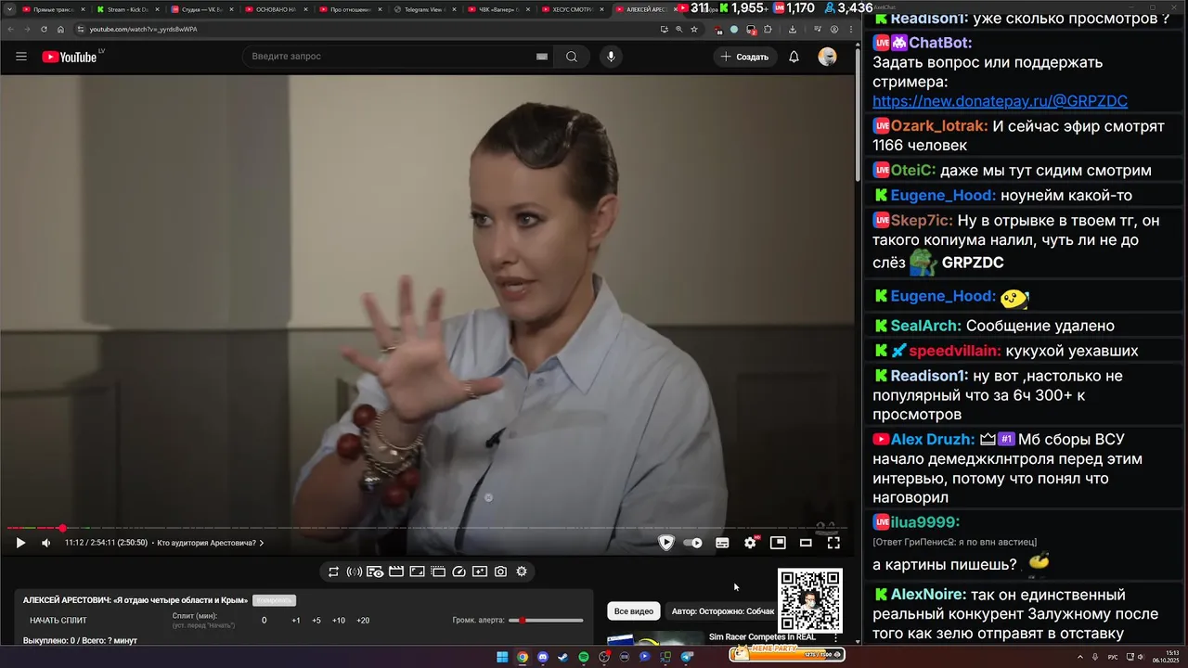Image resolution: width=1188 pixels, height=668 pixels.
Task: Add +1 minute to split
Action: click(296, 621)
